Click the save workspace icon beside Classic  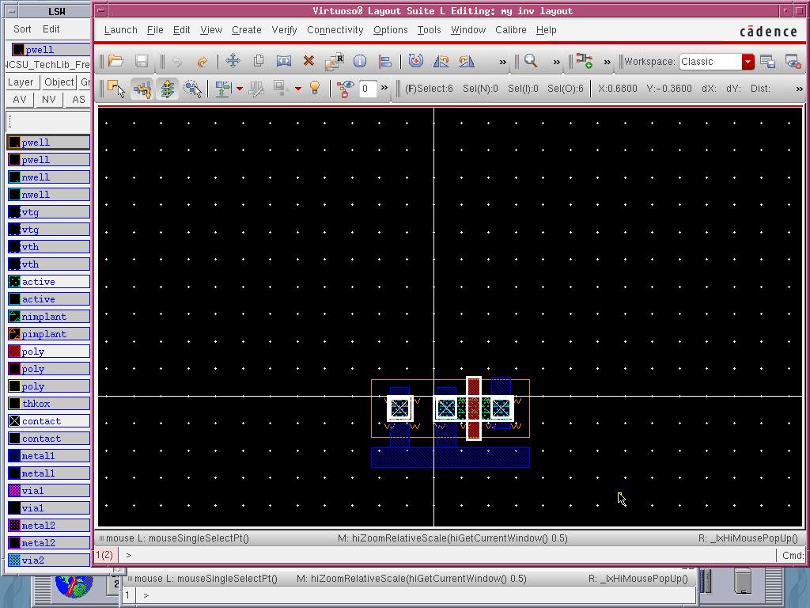click(x=767, y=62)
